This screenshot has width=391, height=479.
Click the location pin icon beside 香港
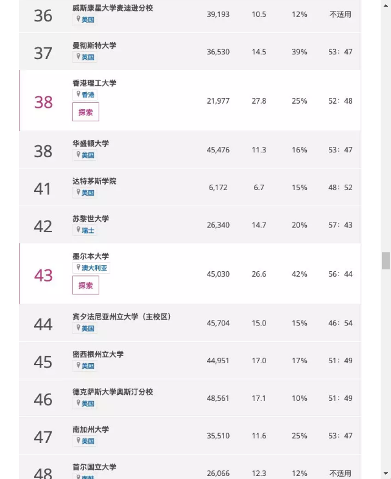pyautogui.click(x=79, y=94)
